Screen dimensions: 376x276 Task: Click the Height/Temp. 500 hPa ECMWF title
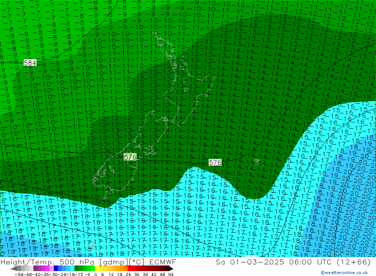click(x=88, y=262)
